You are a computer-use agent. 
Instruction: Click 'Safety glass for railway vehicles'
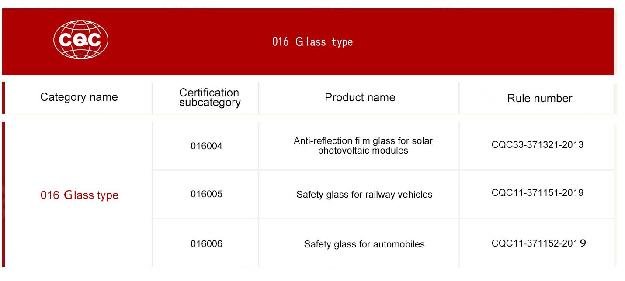click(x=364, y=195)
